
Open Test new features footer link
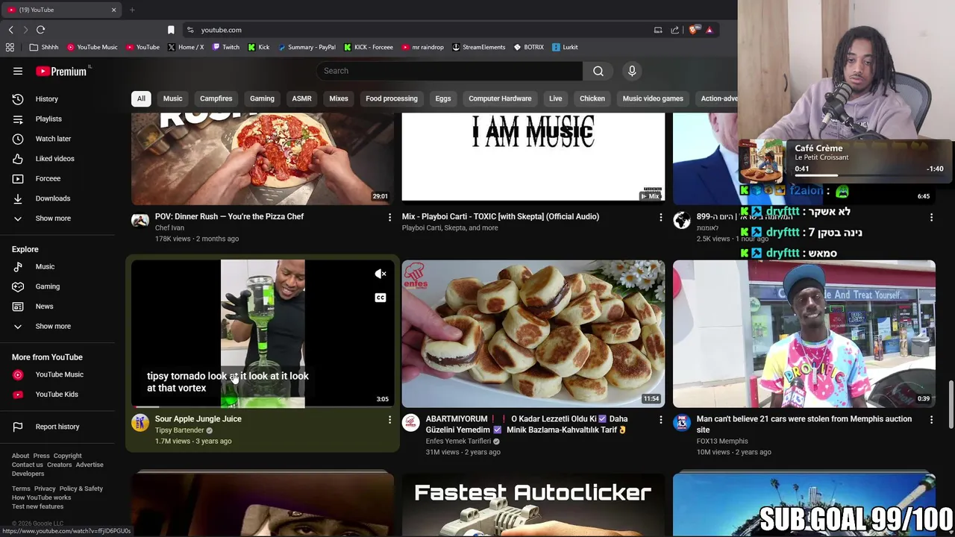pyautogui.click(x=37, y=506)
